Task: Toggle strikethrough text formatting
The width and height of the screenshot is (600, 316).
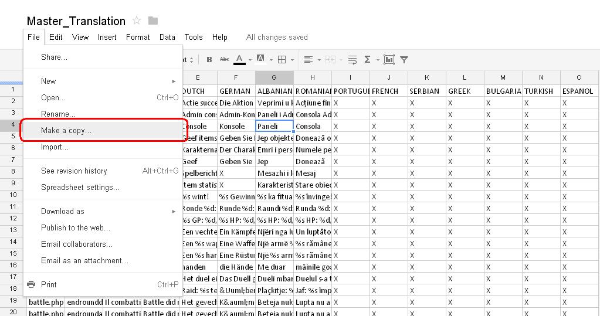Action: (x=224, y=59)
